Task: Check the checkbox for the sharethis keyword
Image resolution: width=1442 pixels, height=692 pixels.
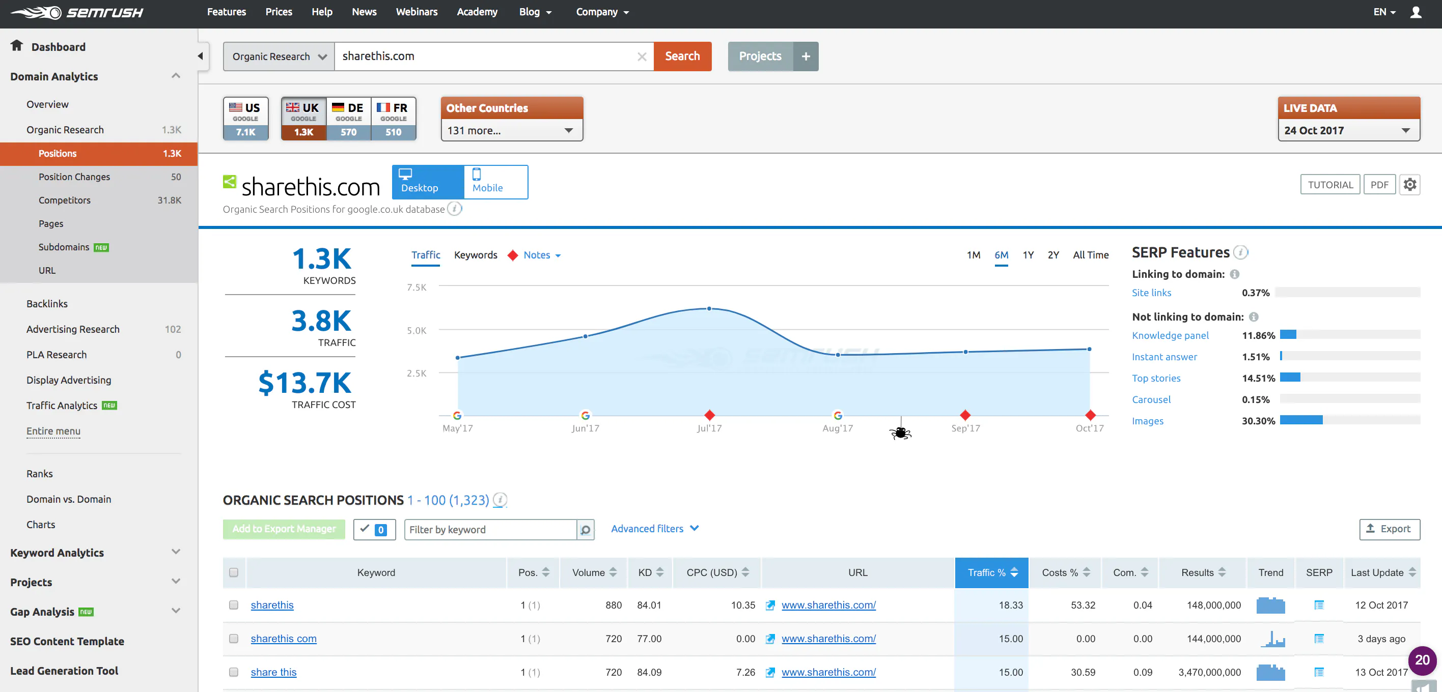Action: (233, 604)
